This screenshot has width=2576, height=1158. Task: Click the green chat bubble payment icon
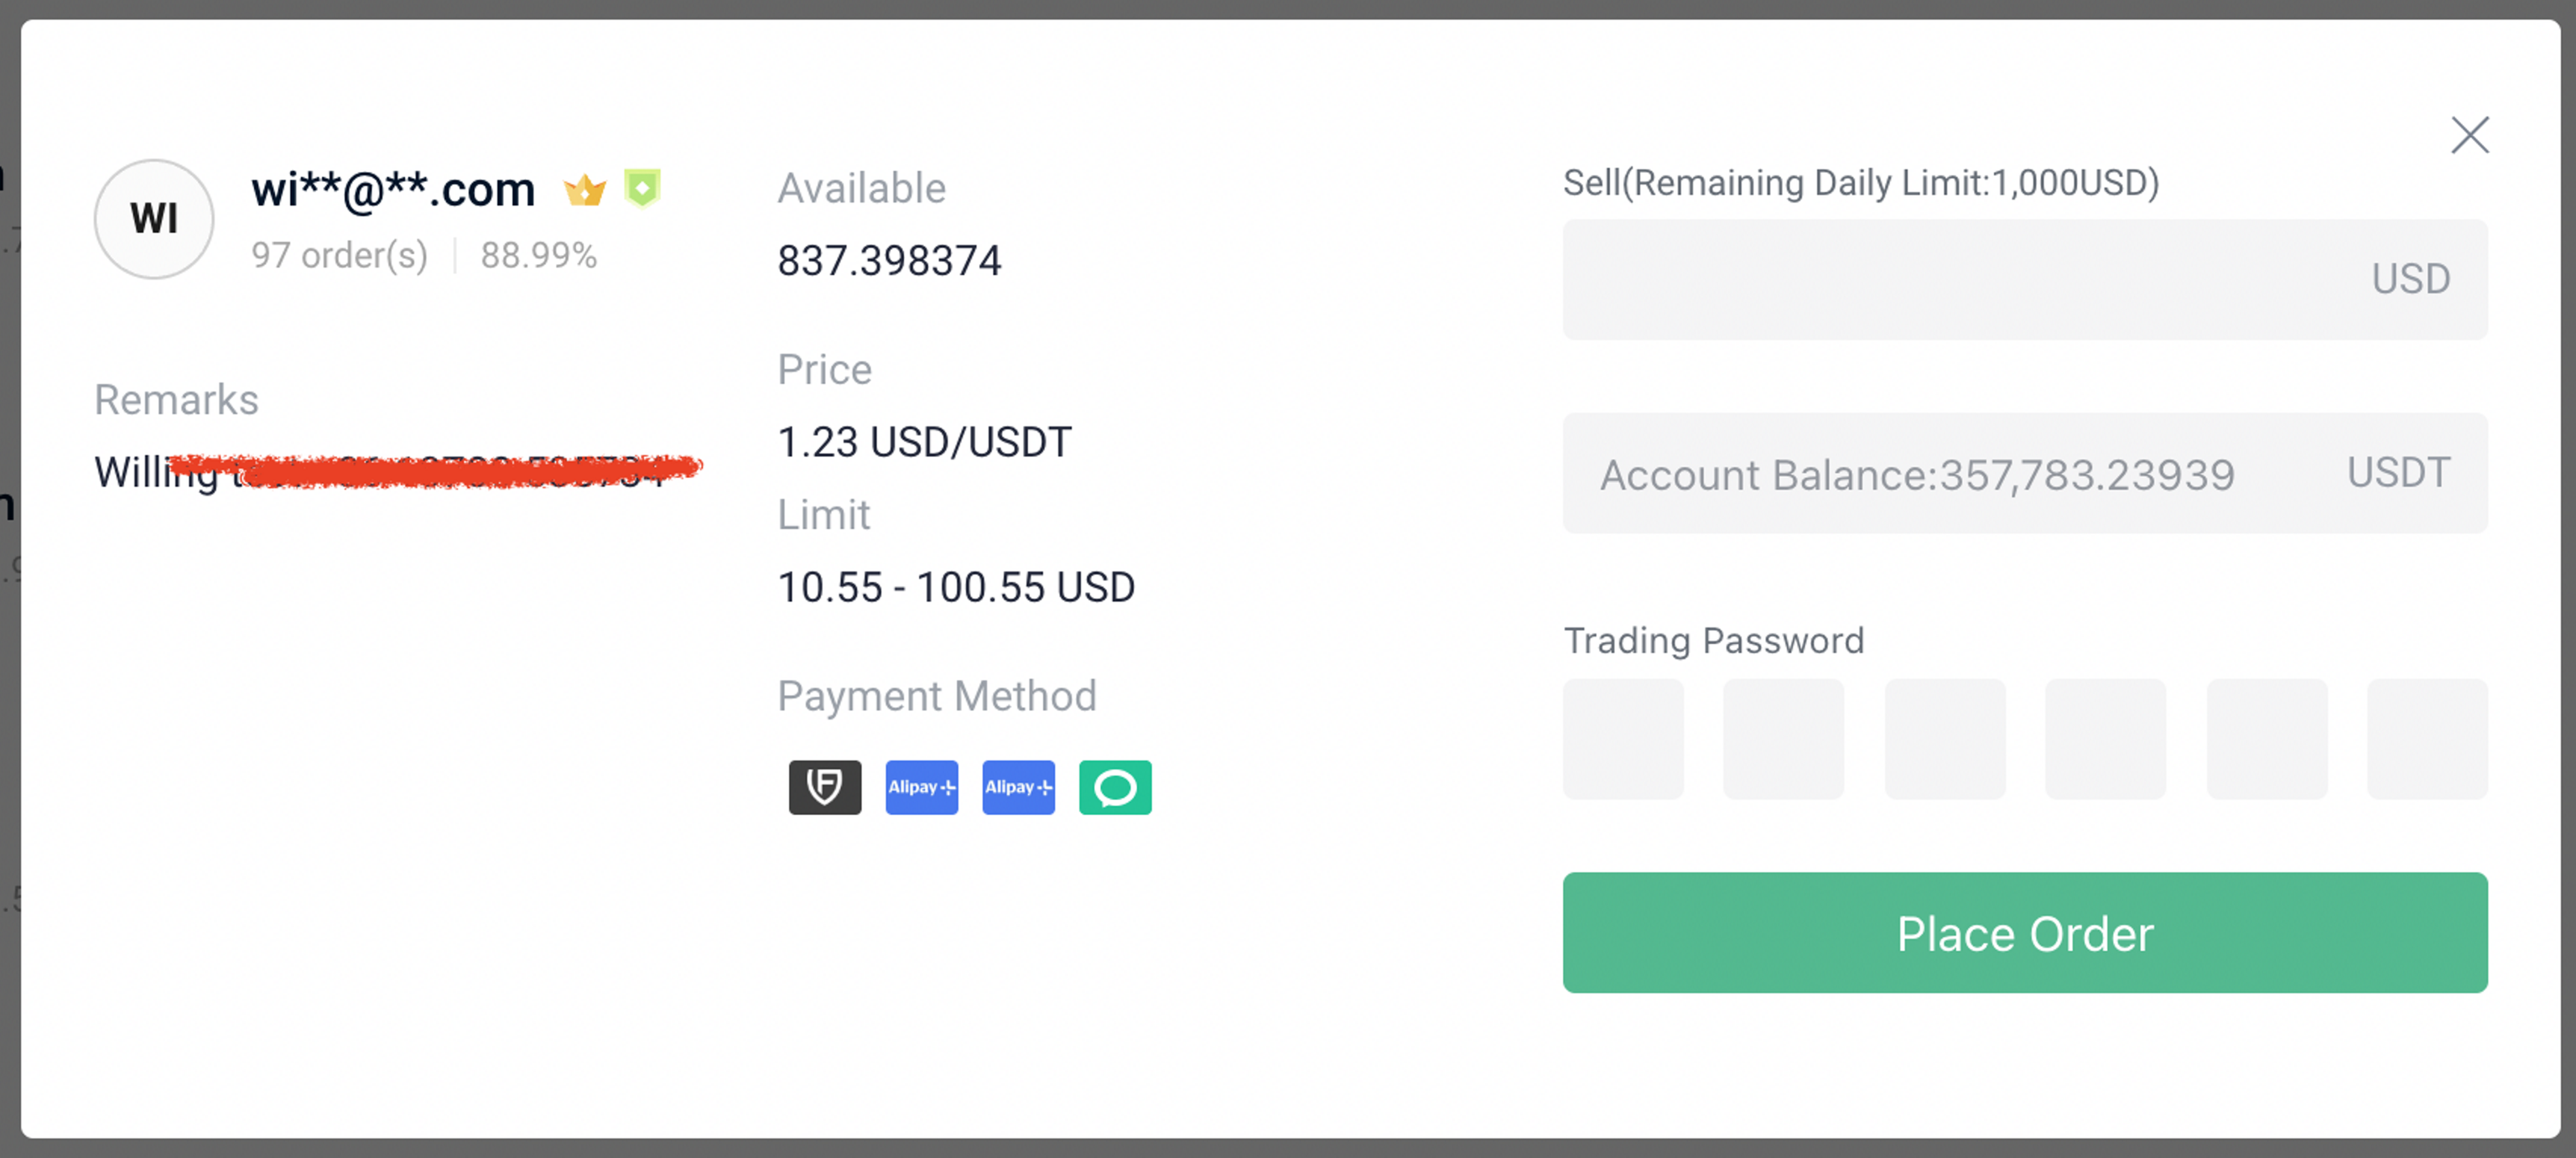point(1115,787)
